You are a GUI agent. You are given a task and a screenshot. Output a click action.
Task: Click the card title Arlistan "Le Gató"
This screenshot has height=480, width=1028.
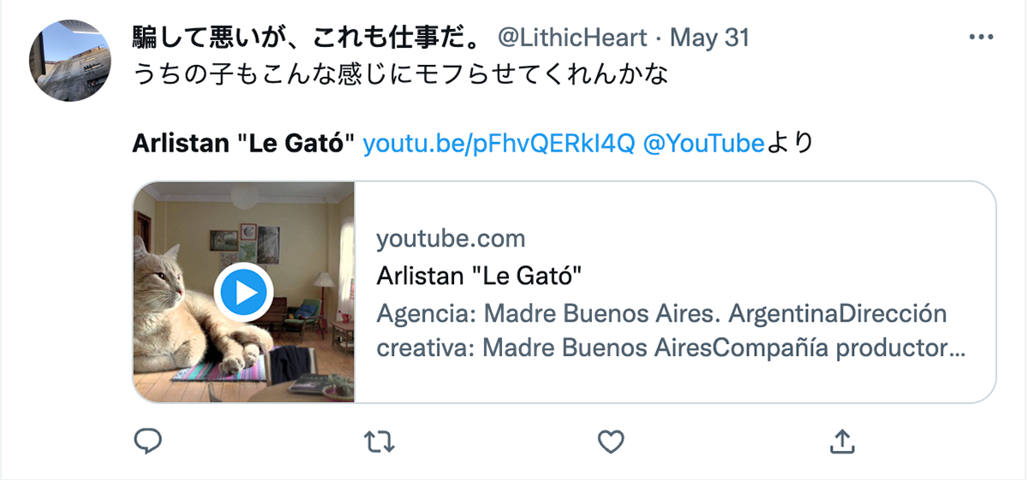click(480, 276)
